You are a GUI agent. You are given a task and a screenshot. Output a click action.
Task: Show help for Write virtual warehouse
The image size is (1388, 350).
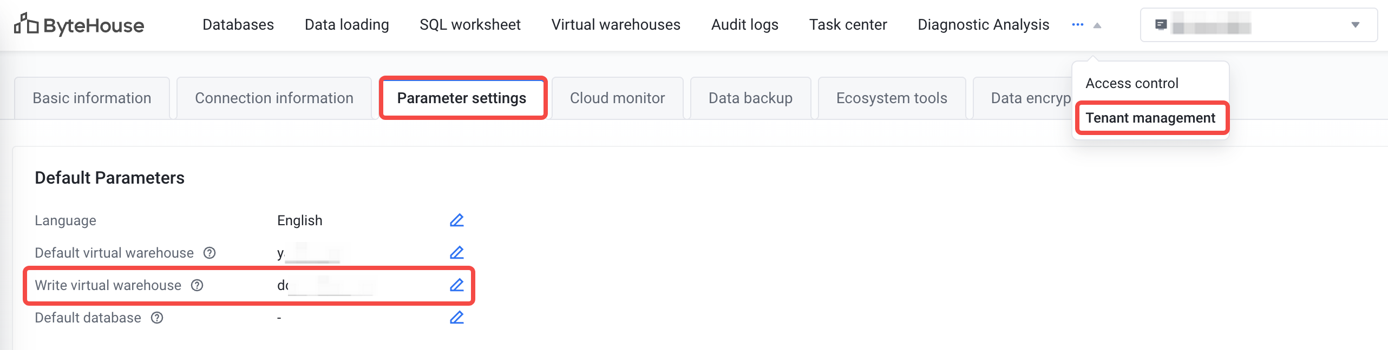click(x=197, y=285)
